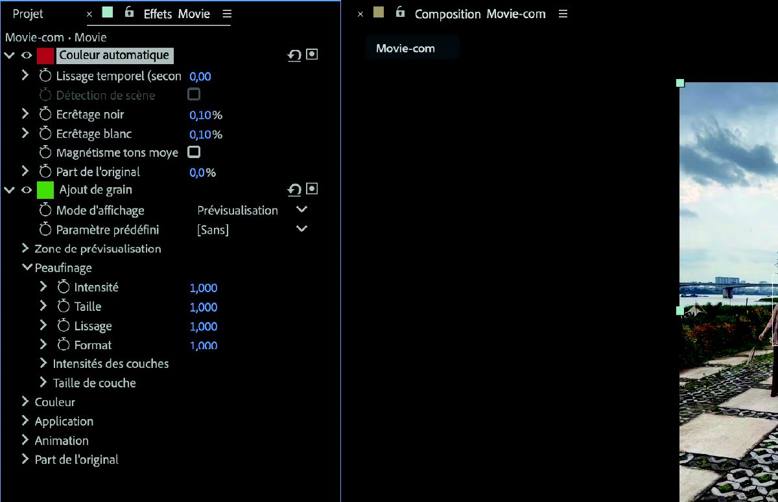The image size is (778, 502).
Task: Expand Part de l'original group at bottom
Action: click(x=25, y=459)
